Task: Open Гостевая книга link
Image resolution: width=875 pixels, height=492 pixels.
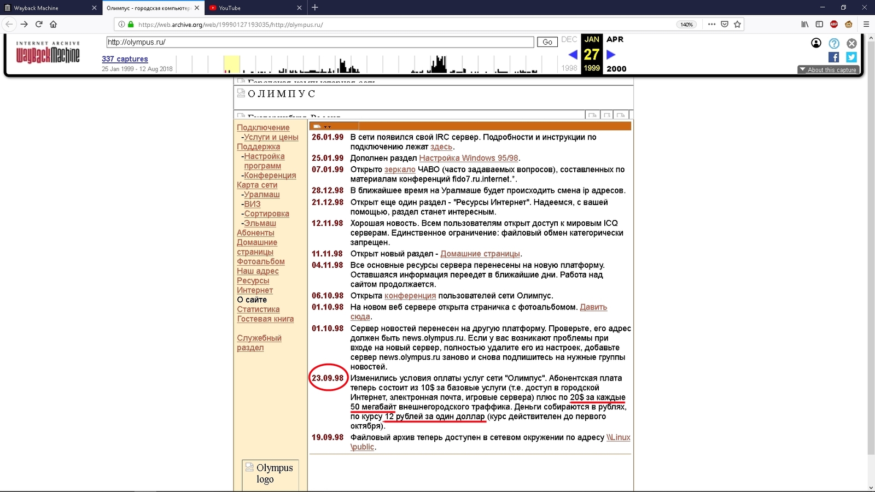Action: [x=265, y=319]
